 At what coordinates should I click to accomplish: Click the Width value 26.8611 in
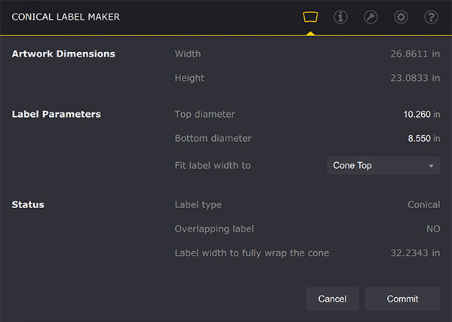[415, 54]
